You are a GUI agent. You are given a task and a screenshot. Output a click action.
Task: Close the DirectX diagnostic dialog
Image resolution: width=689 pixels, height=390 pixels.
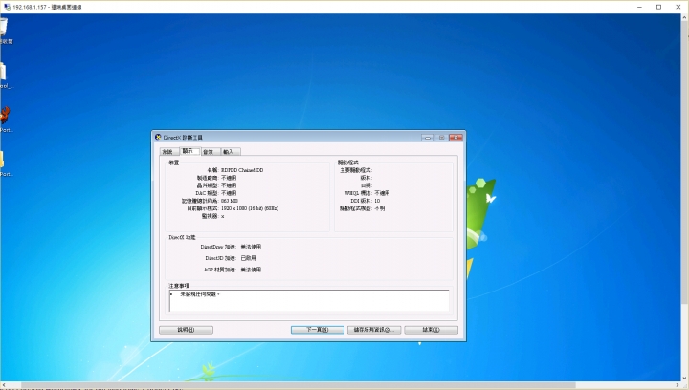point(456,138)
